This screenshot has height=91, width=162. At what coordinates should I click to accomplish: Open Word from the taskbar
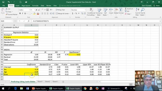[28, 88]
